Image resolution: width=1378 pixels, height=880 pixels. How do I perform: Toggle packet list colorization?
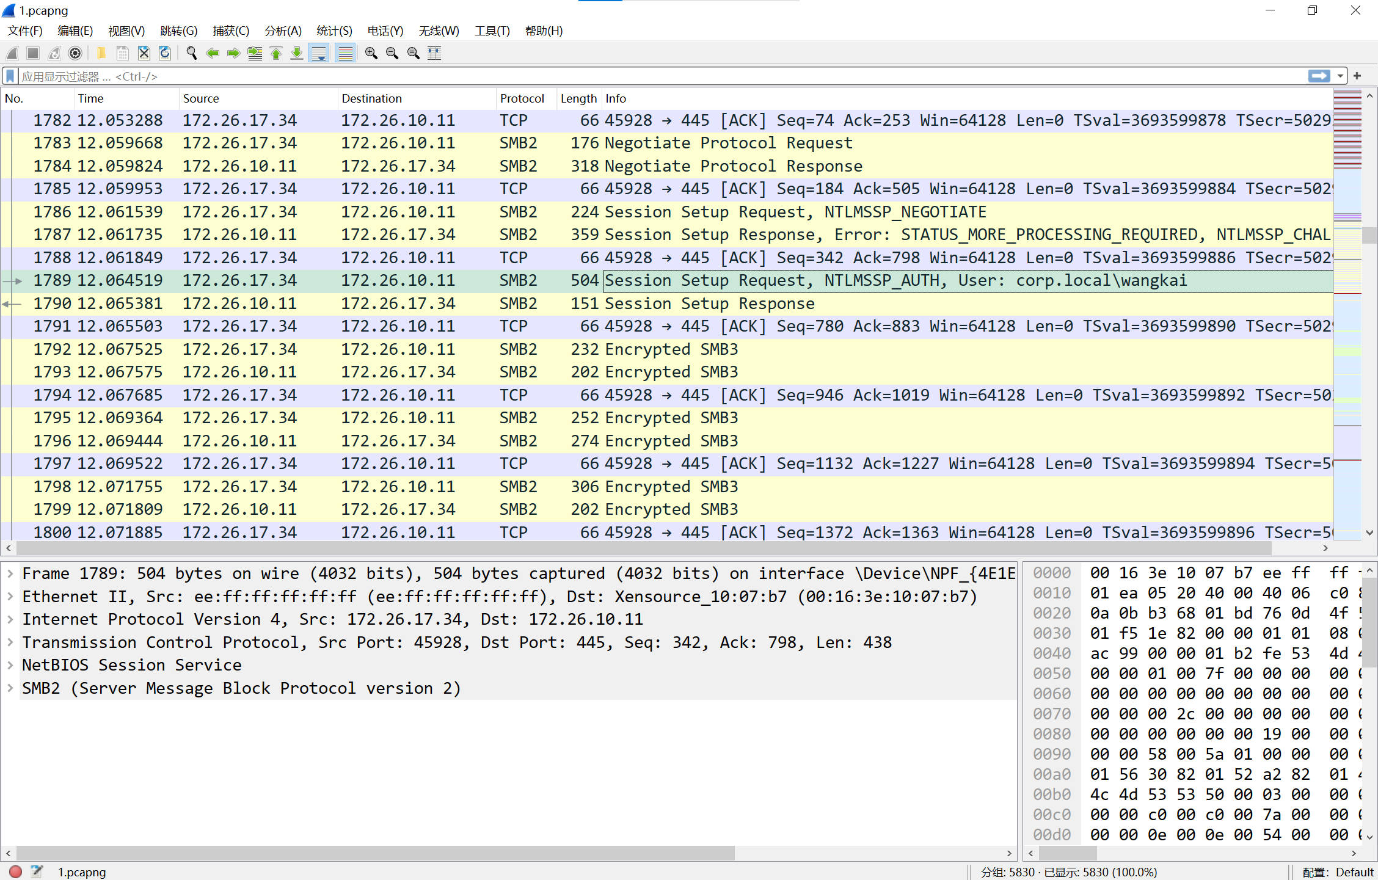[x=346, y=53]
